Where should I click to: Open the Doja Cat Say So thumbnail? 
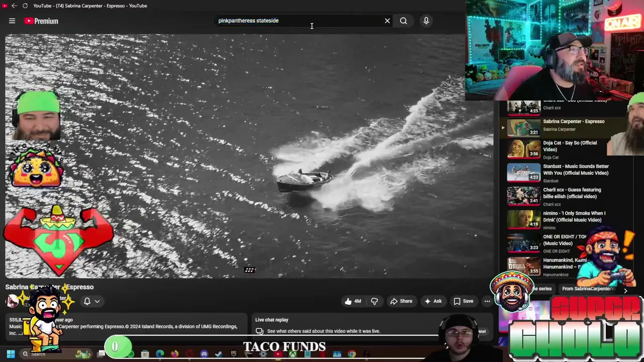(524, 149)
